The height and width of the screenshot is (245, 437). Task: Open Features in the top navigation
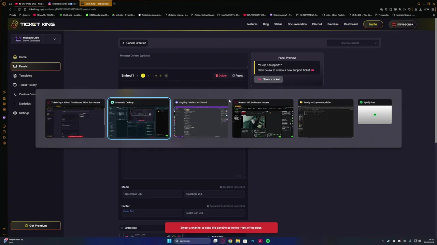252,24
